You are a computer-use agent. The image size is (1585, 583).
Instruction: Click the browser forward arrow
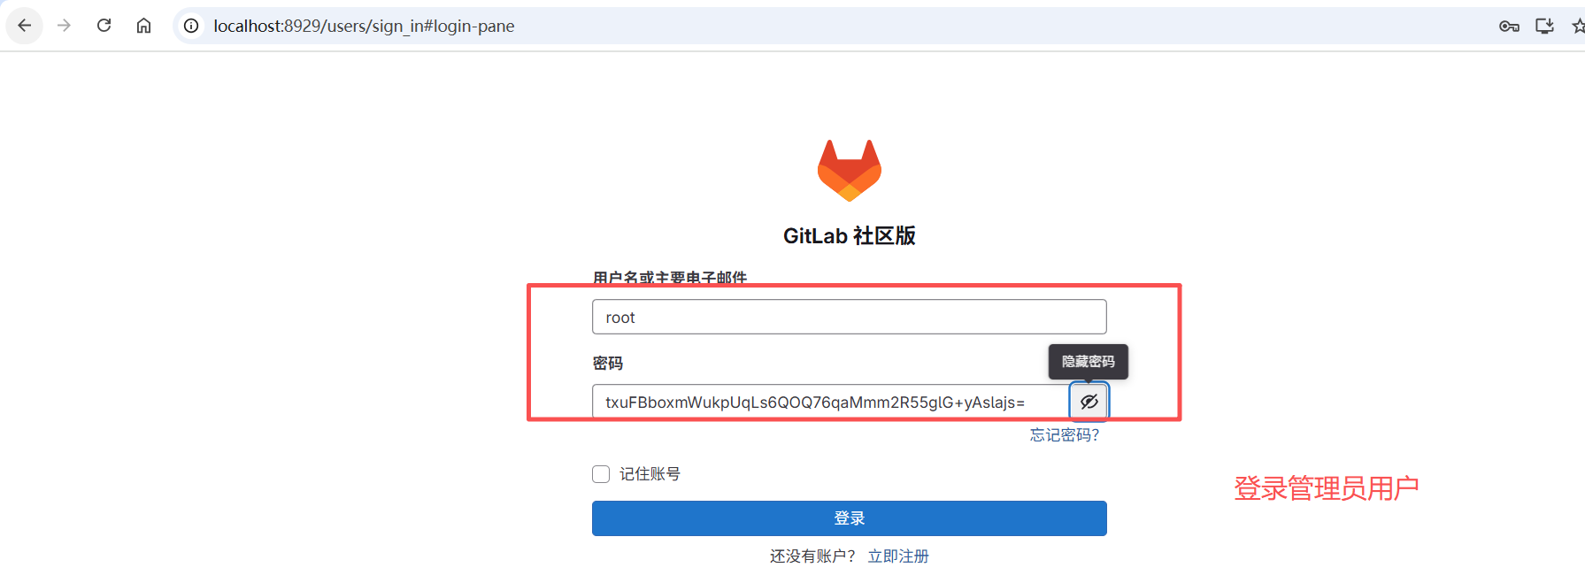tap(64, 26)
